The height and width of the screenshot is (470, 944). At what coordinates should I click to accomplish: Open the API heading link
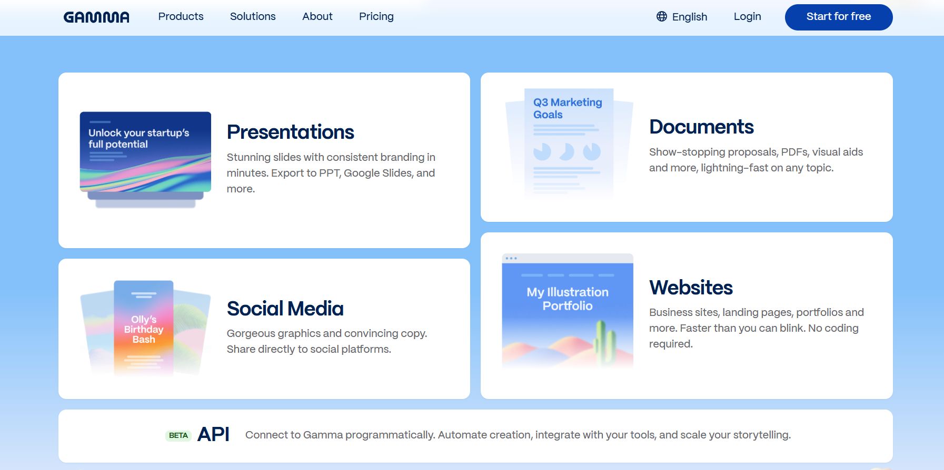click(x=213, y=435)
